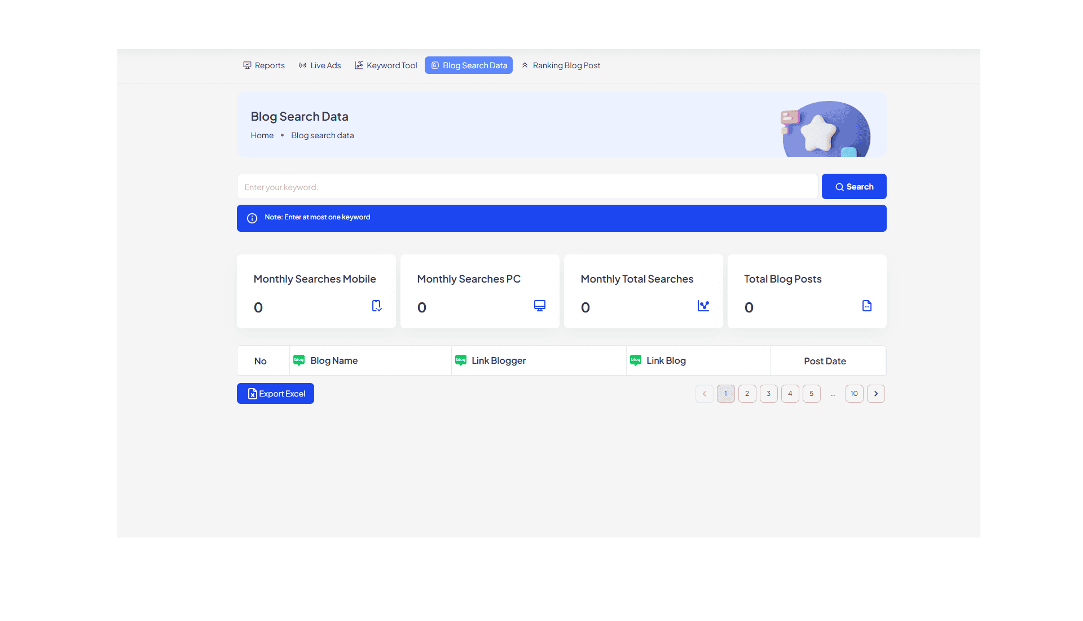
Task: Select pagination page 2
Action: click(x=747, y=394)
